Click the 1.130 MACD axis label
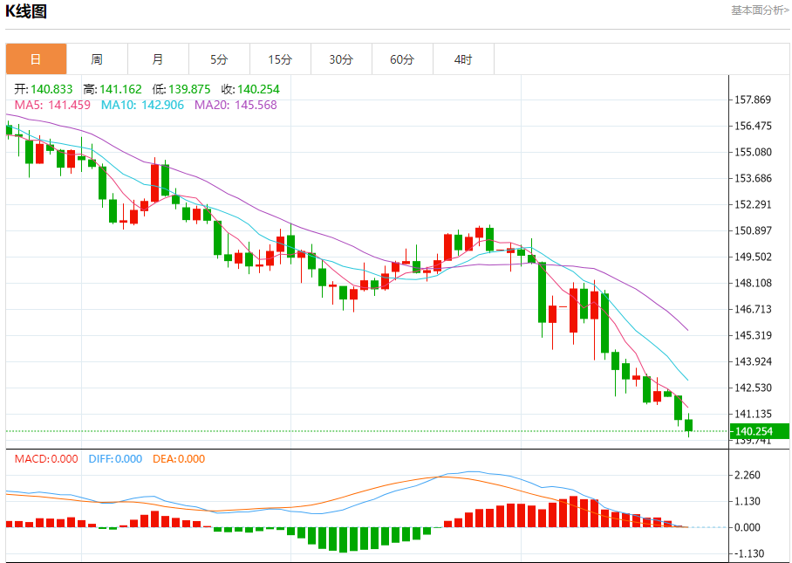 coord(747,501)
